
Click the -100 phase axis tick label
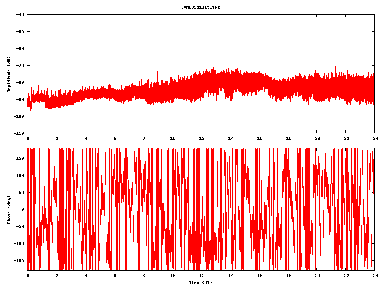[x=19, y=243]
